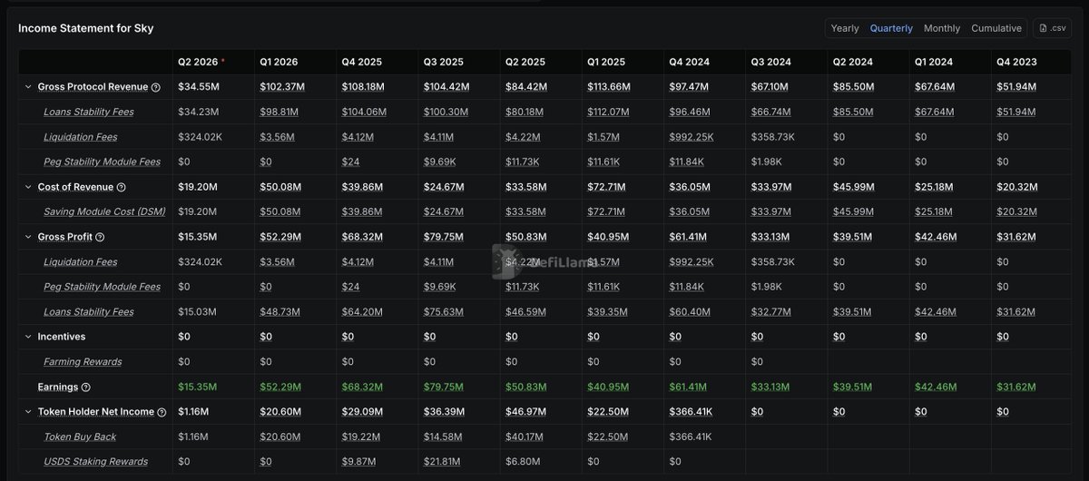
Task: Select the Cumulative view tab
Action: coord(996,28)
